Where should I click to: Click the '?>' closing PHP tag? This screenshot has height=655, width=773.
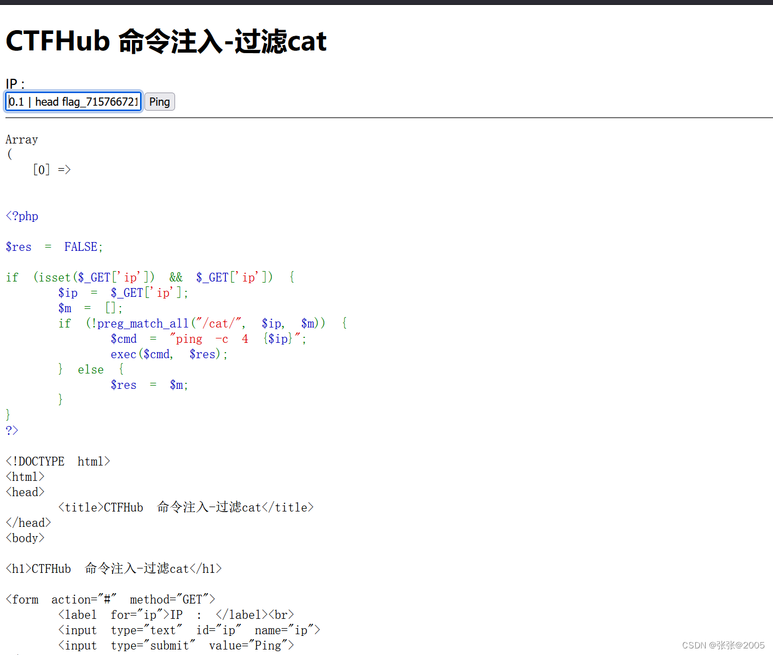pos(12,430)
